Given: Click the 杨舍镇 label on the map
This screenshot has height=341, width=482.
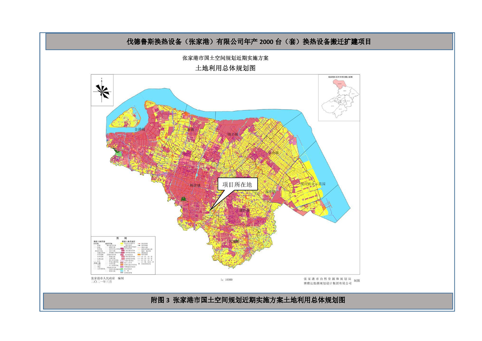Looking at the screenshot, I should 195,186.
